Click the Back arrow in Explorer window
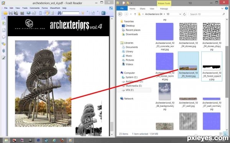230x143 pixels. [x=120, y=14]
